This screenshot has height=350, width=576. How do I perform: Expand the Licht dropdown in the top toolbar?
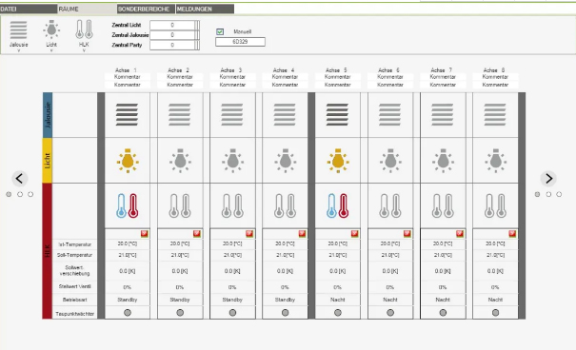pyautogui.click(x=51, y=50)
